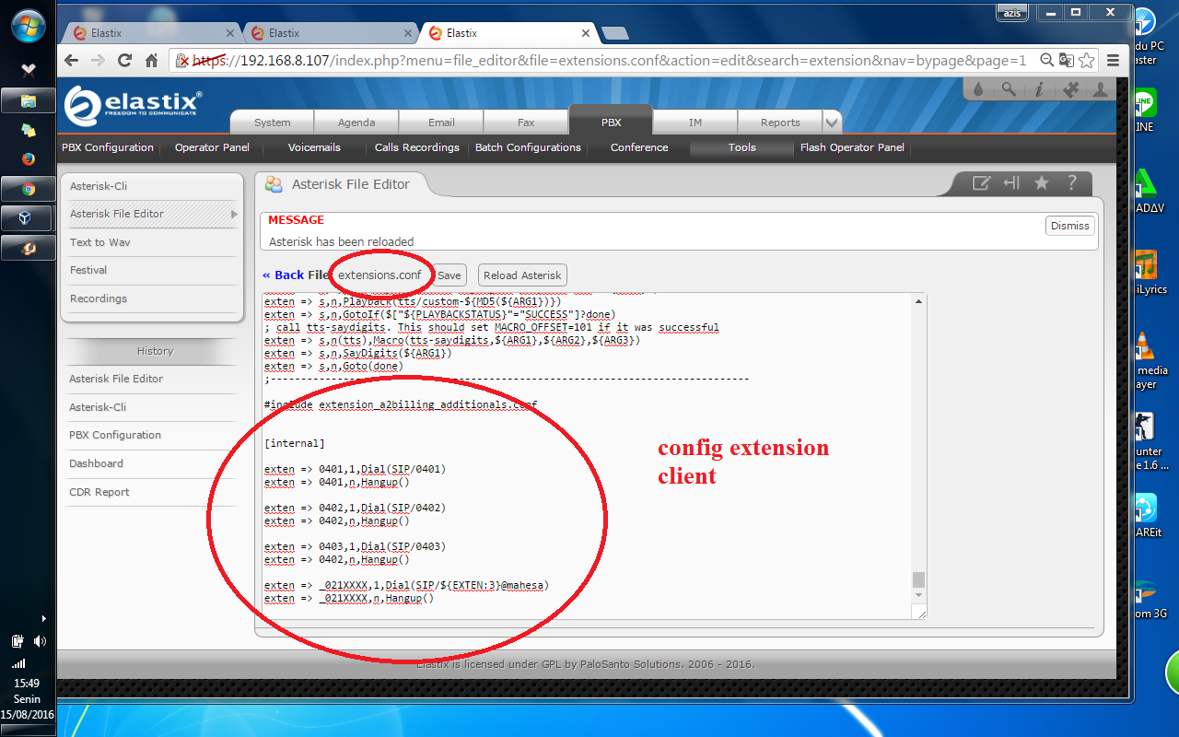The width and height of the screenshot is (1179, 737).
Task: Open the Elastix info icon
Action: pos(1039,89)
